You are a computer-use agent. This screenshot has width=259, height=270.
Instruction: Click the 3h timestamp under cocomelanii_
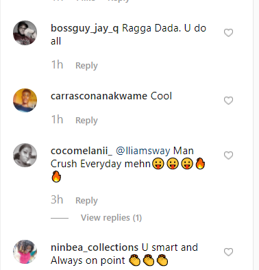click(x=57, y=199)
